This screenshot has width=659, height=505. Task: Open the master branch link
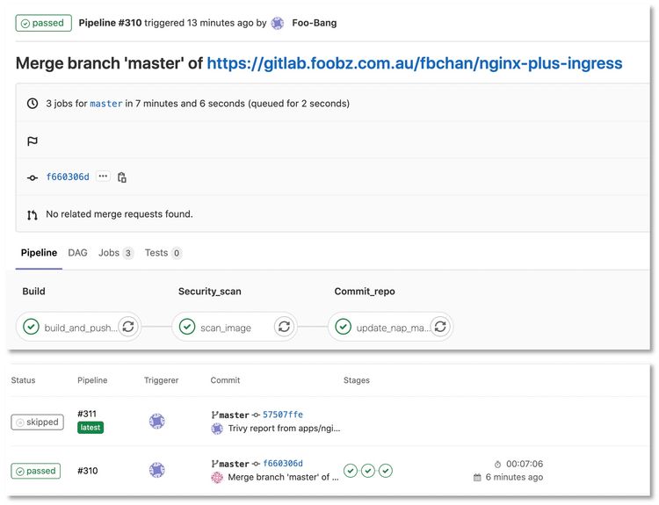[106, 104]
